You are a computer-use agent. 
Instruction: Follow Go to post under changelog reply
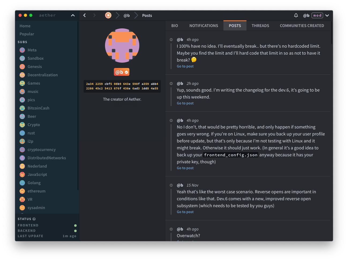[185, 103]
